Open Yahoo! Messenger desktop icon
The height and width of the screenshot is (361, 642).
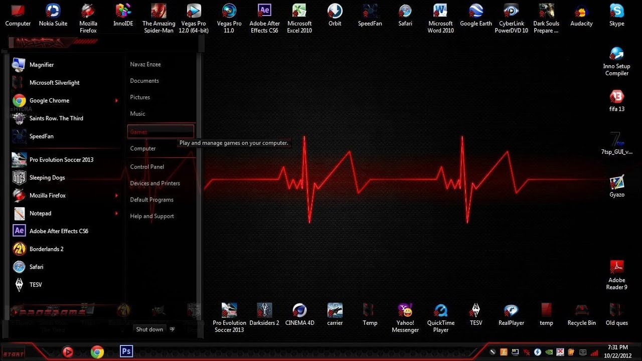pos(405,318)
